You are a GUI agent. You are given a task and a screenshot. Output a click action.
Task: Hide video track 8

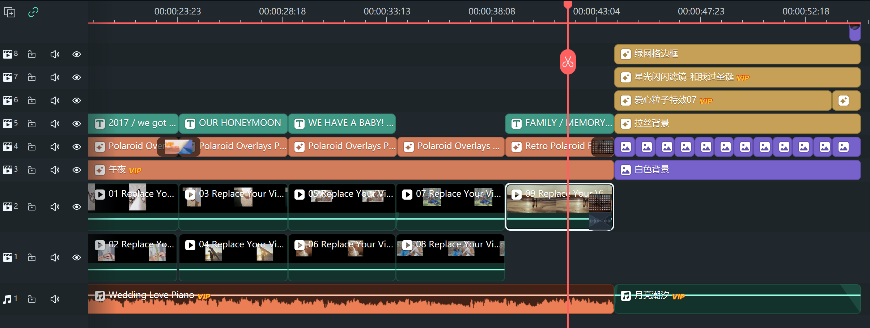click(77, 54)
